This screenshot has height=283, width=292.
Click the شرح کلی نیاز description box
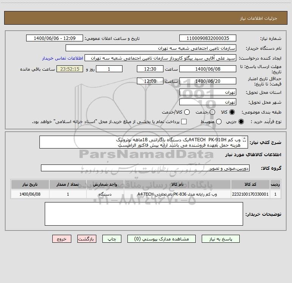[144, 142]
